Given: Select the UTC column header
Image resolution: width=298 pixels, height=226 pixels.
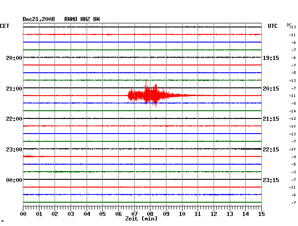Looking at the screenshot, I should tap(273, 26).
